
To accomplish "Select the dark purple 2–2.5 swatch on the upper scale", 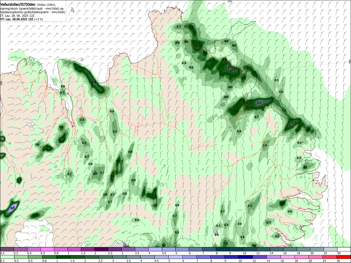I will click(101, 249).
